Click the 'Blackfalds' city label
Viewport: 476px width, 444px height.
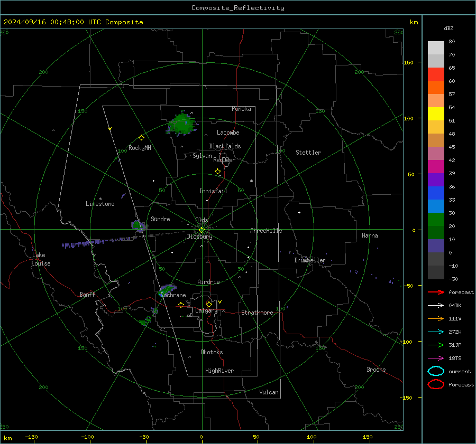tap(225, 146)
